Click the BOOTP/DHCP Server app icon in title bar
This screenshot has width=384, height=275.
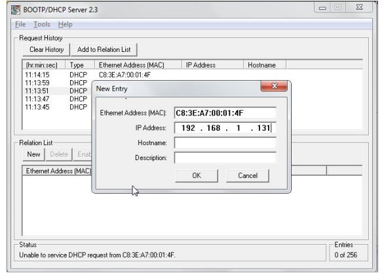click(16, 10)
